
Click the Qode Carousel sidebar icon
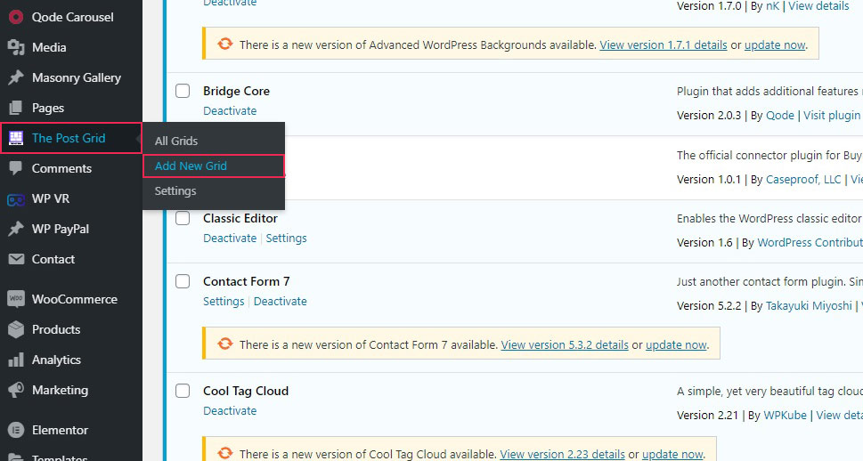coord(16,17)
